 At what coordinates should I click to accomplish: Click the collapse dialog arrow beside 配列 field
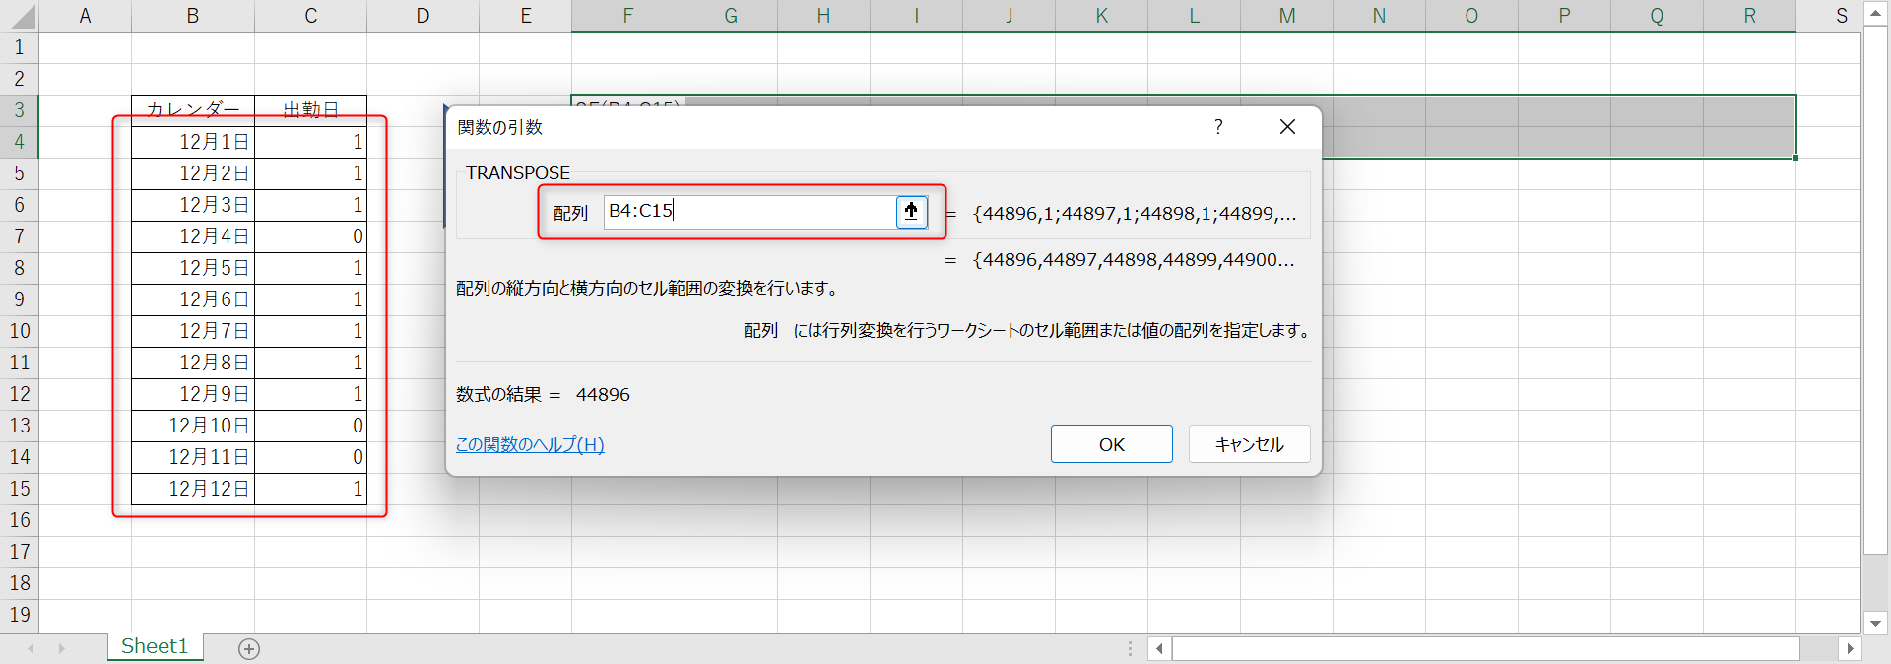[911, 211]
